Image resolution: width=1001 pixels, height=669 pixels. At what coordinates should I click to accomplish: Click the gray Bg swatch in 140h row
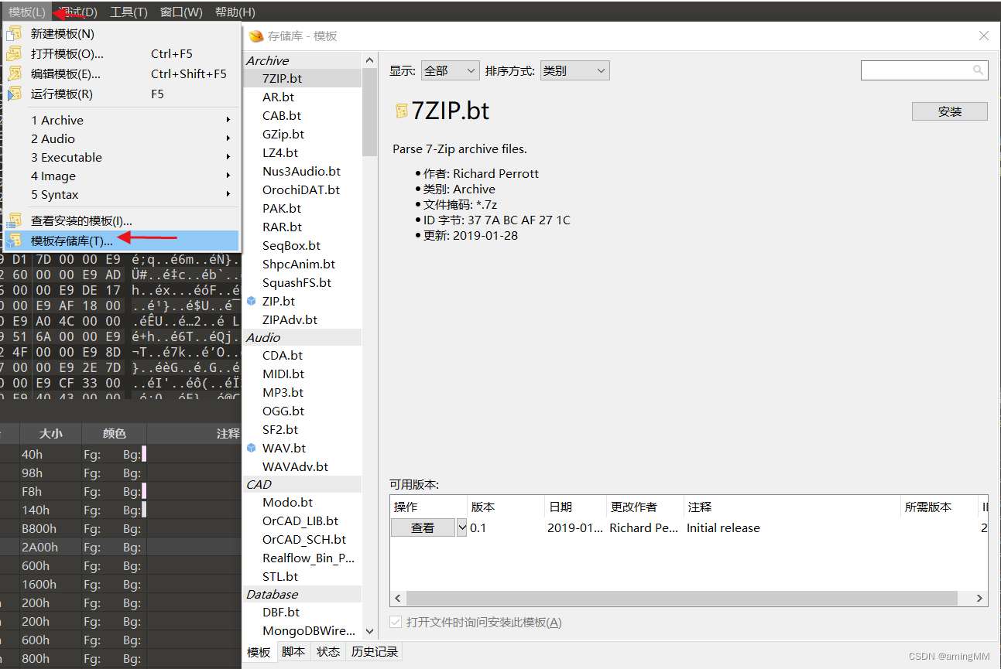[143, 510]
